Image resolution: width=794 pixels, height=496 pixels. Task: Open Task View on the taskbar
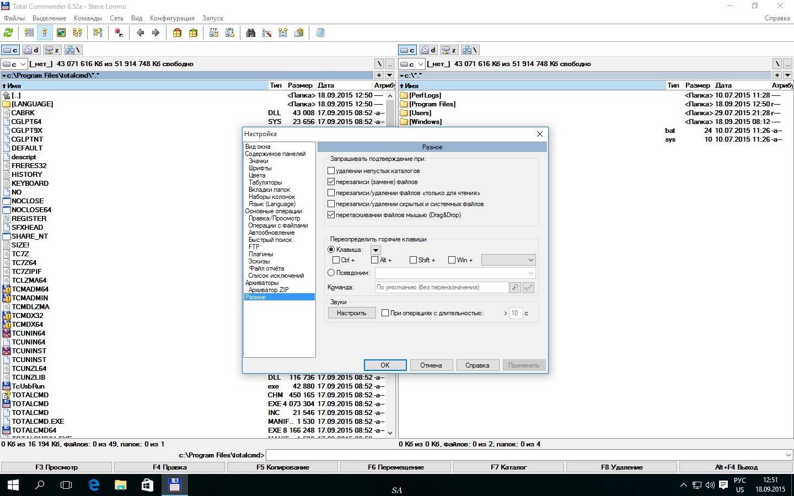66,485
